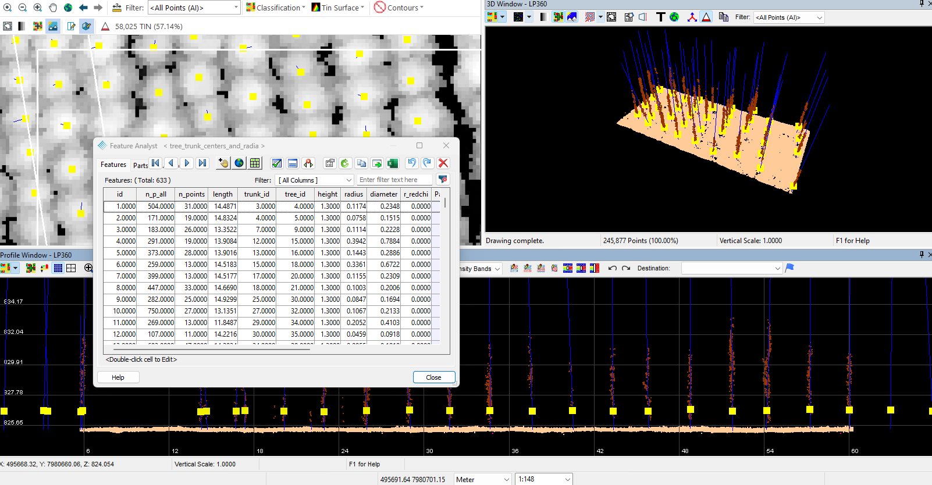Click the trunk_id column header
The height and width of the screenshot is (485, 932).
(x=257, y=194)
